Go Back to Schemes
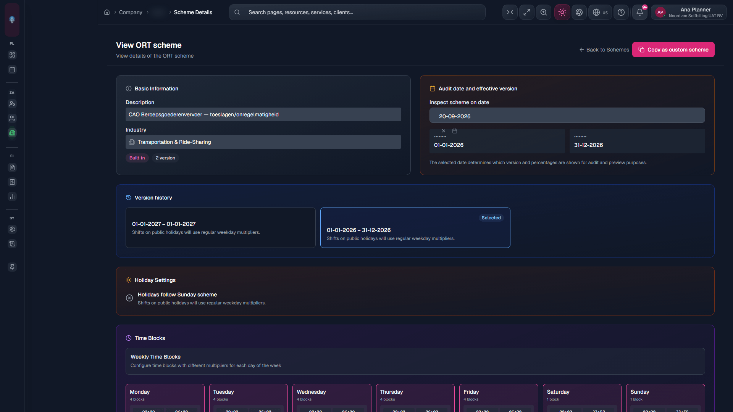 click(604, 50)
